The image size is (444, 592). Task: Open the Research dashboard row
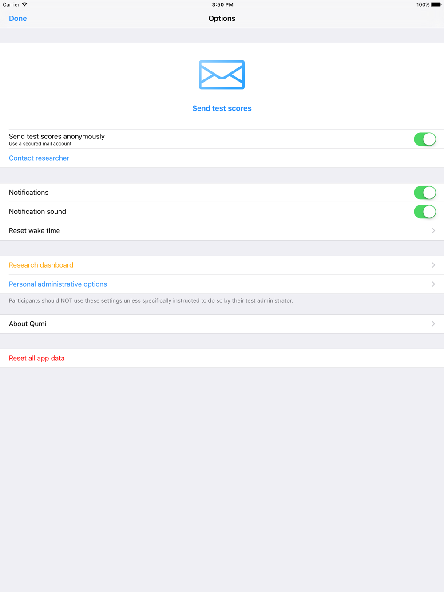pos(222,265)
